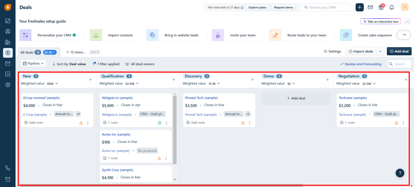Open the Route leads to your team step
Image resolution: width=414 pixels, height=187 pixels.
[x=302, y=35]
